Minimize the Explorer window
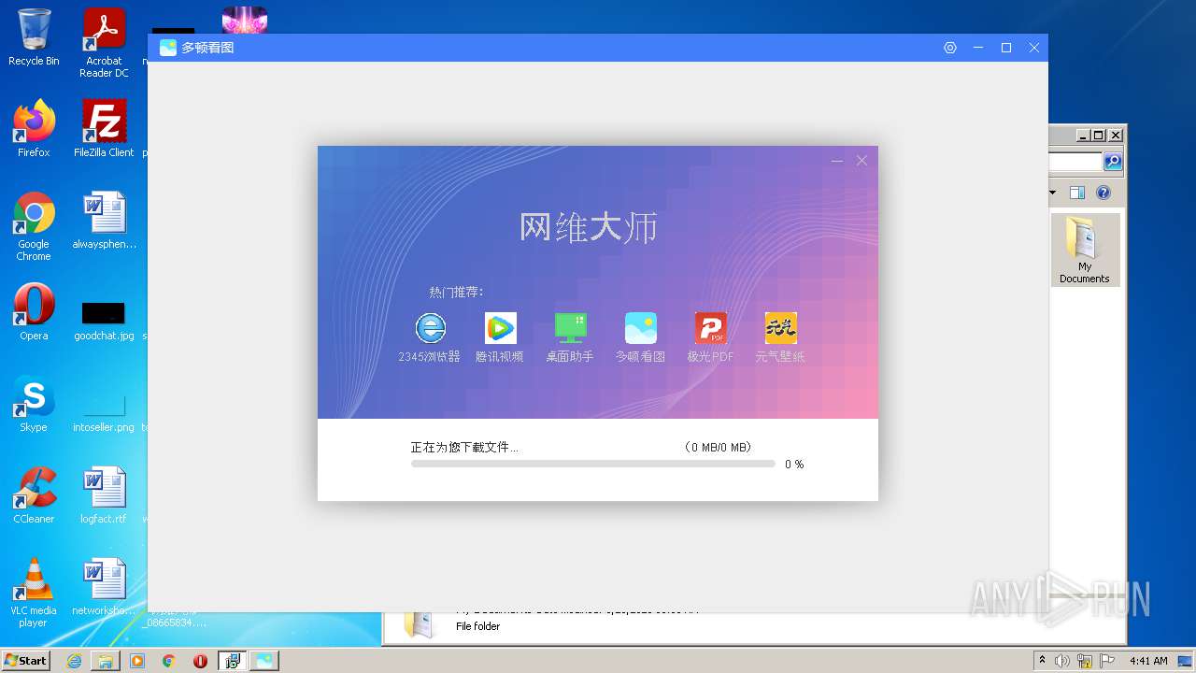The image size is (1196, 673). click(1083, 135)
